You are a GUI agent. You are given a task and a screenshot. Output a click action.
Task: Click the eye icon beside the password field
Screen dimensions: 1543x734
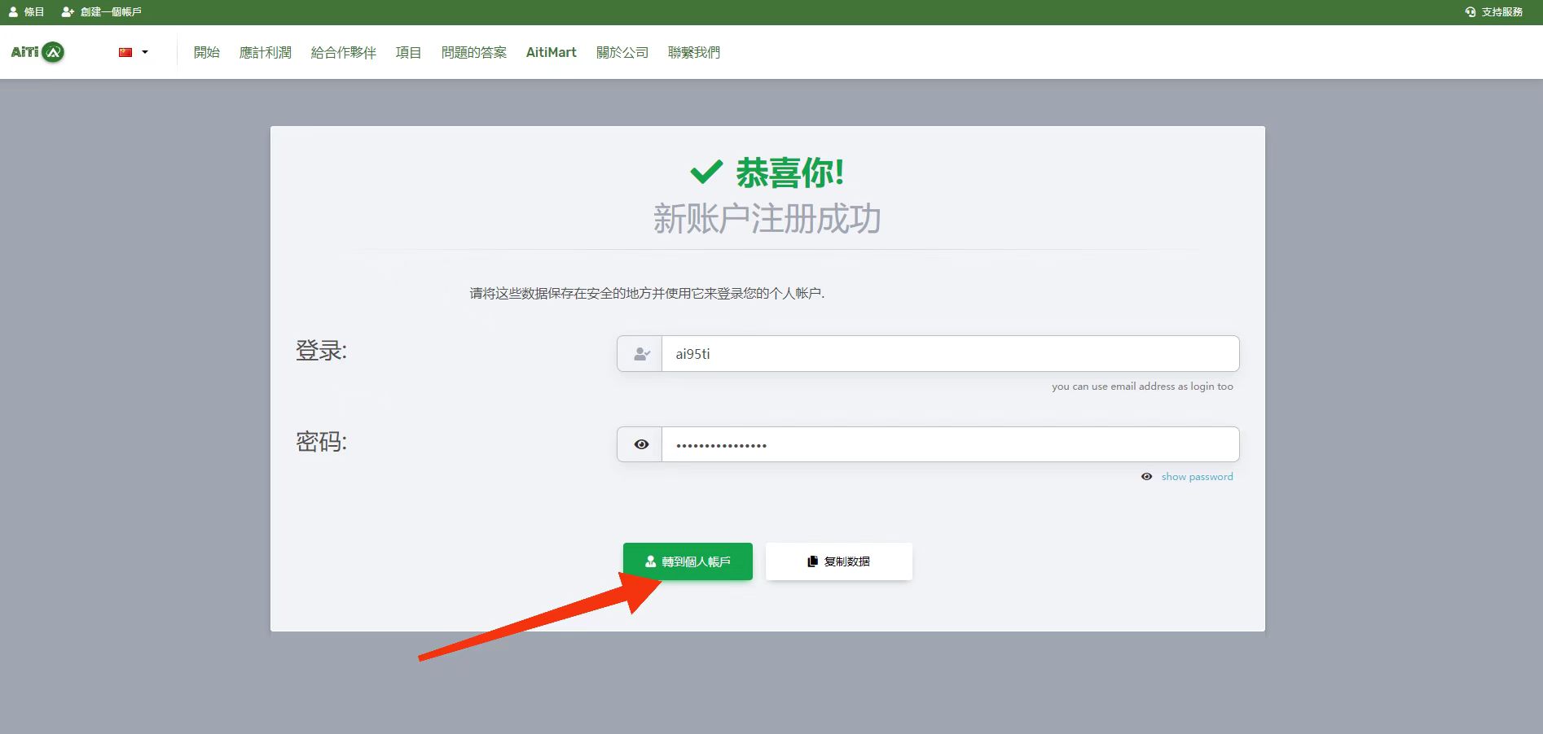click(x=641, y=444)
